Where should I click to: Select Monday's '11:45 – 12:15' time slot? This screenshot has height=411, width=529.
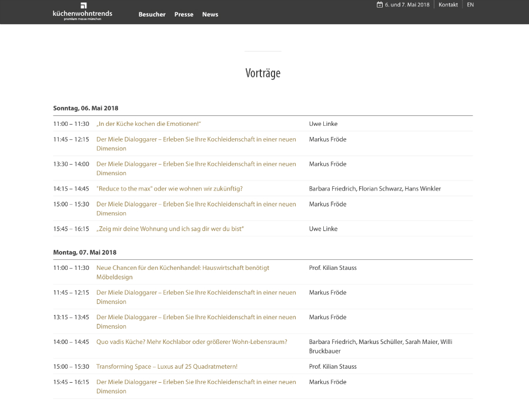click(71, 293)
